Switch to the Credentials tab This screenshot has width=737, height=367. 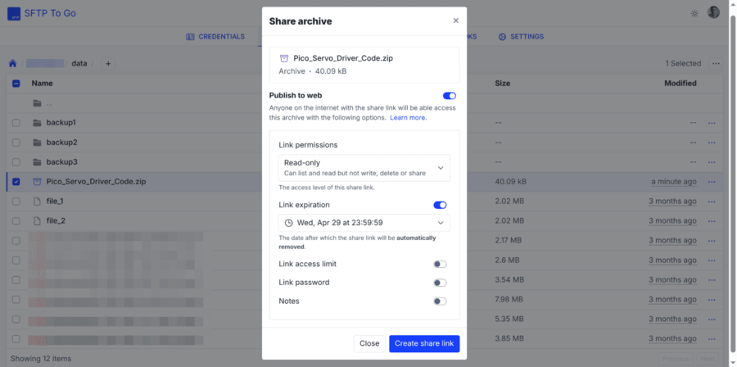coord(215,37)
